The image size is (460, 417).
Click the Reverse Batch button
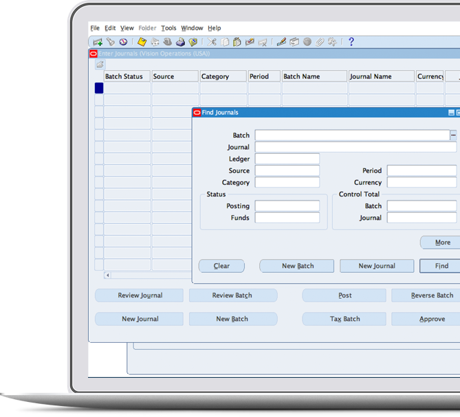(426, 295)
